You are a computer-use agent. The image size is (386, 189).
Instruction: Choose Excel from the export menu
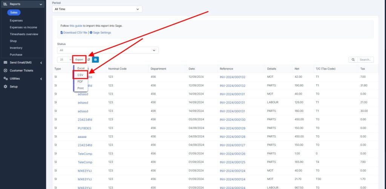pyautogui.click(x=81, y=68)
